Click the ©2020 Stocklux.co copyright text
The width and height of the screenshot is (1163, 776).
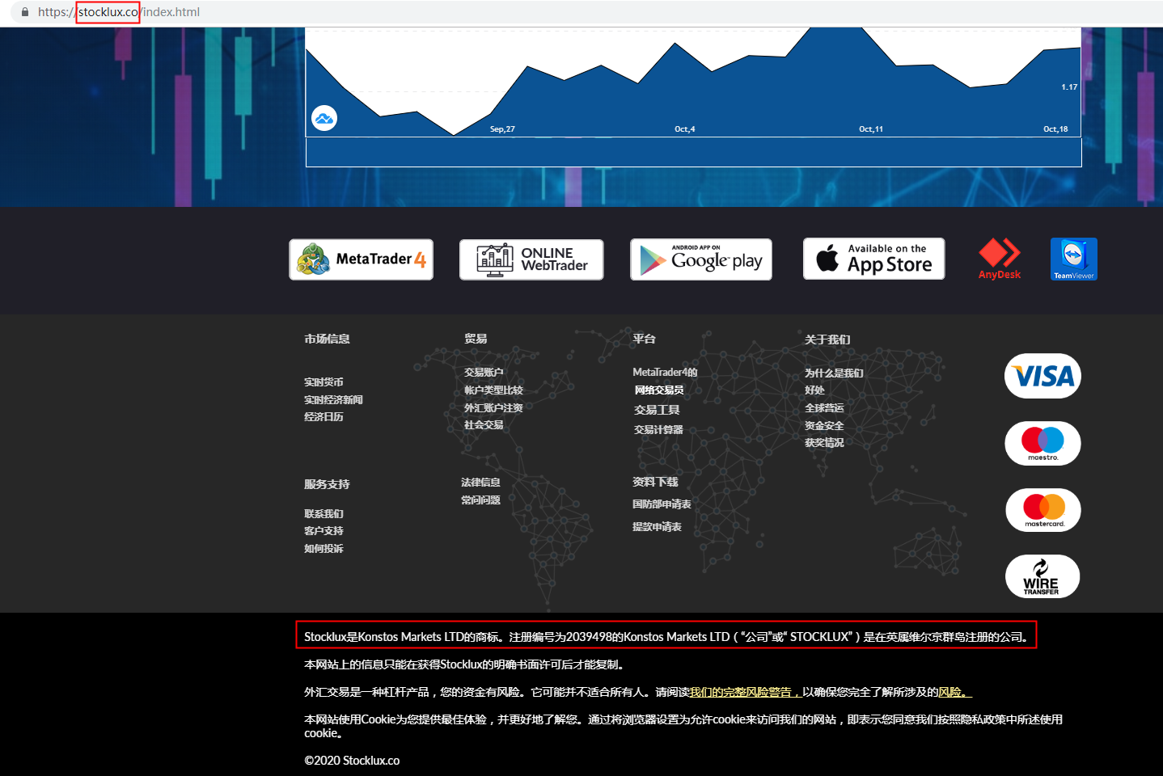point(352,761)
